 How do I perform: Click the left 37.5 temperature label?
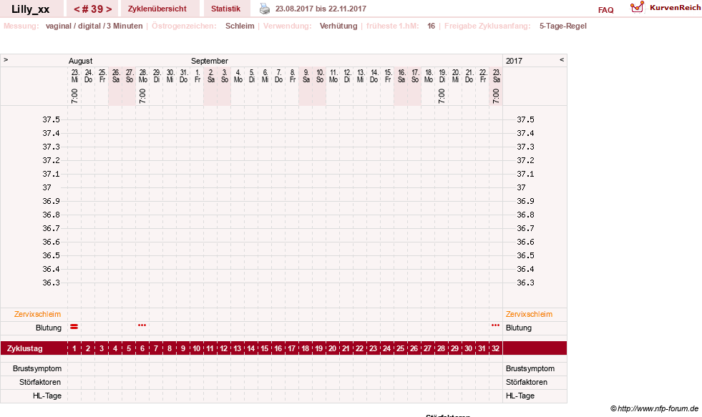click(x=51, y=119)
